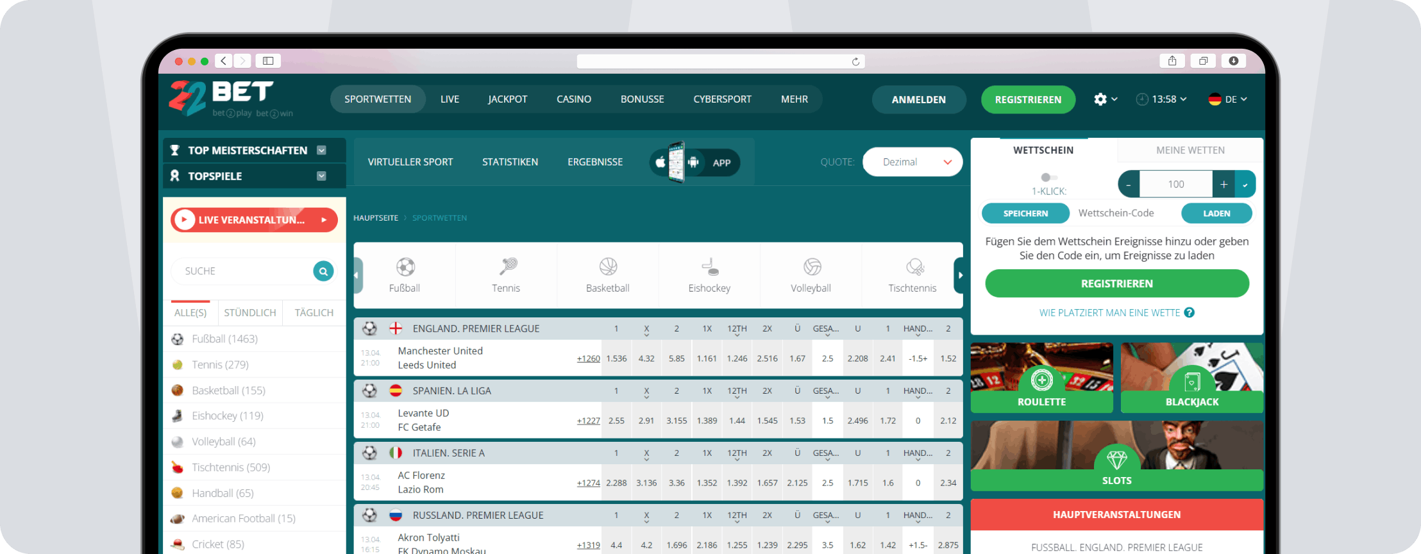Click the Wettschein-Code input field
Image resolution: width=1421 pixels, height=554 pixels.
[x=1125, y=214]
